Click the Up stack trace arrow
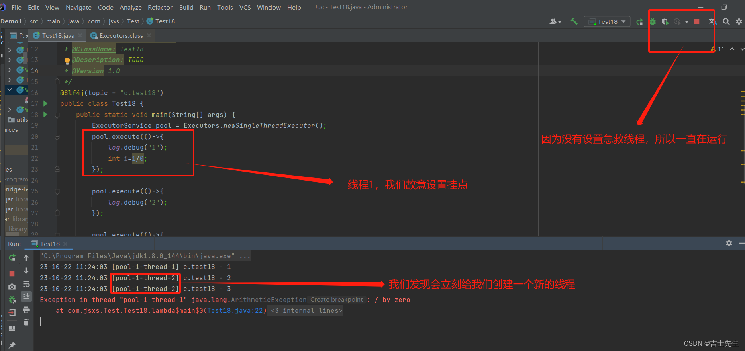Viewport: 745px width, 351px height. (x=26, y=258)
